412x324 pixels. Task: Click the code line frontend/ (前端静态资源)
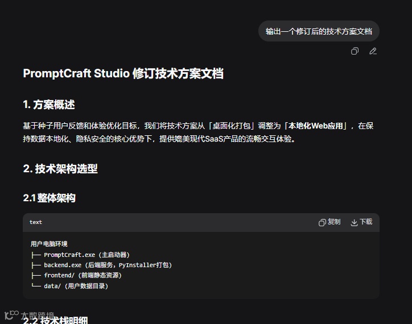pyautogui.click(x=76, y=275)
